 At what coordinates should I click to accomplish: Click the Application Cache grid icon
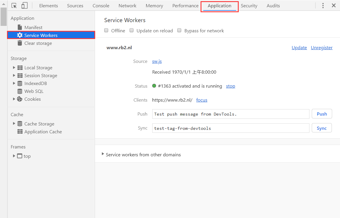[20, 132]
